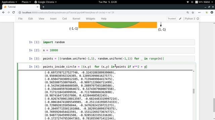Click the (1,-1) label in the figure
The height and width of the screenshot is (120, 215).
pos(162,29)
